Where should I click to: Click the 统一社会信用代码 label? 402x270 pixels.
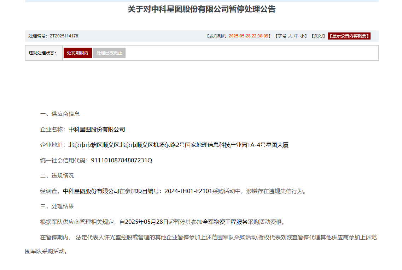pos(64,161)
